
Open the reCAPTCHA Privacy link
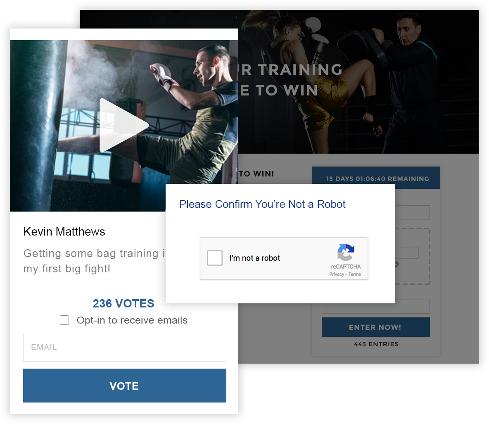pos(337,274)
